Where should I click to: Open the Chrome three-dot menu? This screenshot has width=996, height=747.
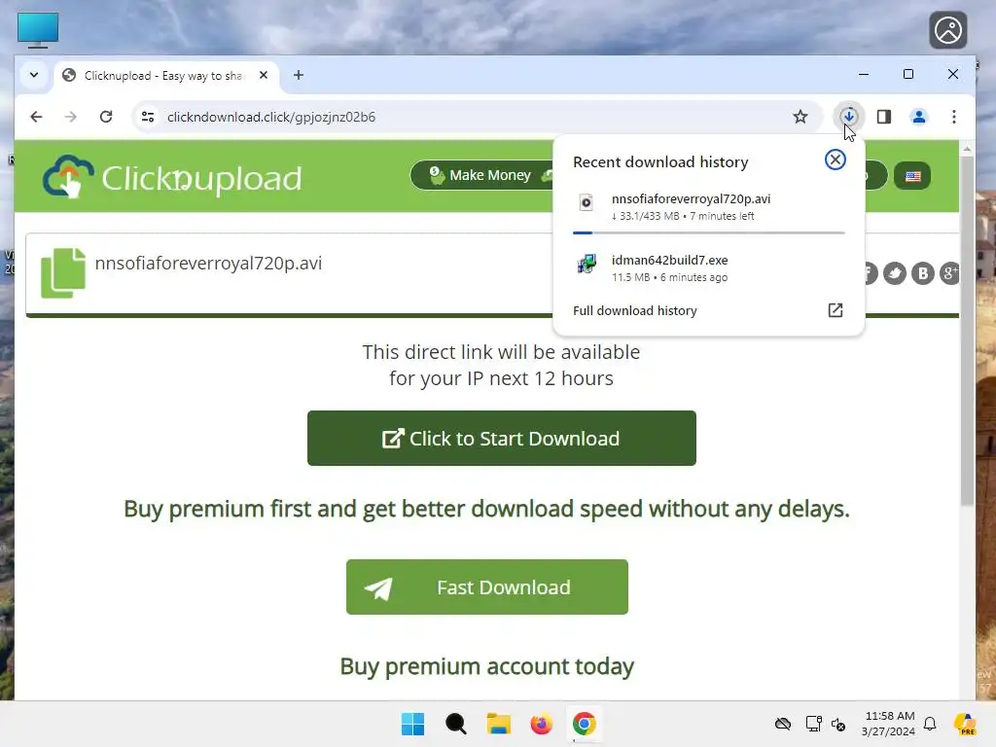point(953,117)
